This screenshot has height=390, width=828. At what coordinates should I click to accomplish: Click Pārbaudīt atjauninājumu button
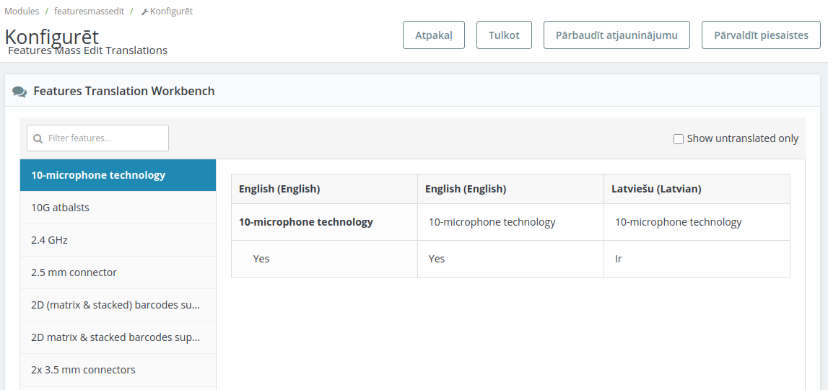pos(616,35)
